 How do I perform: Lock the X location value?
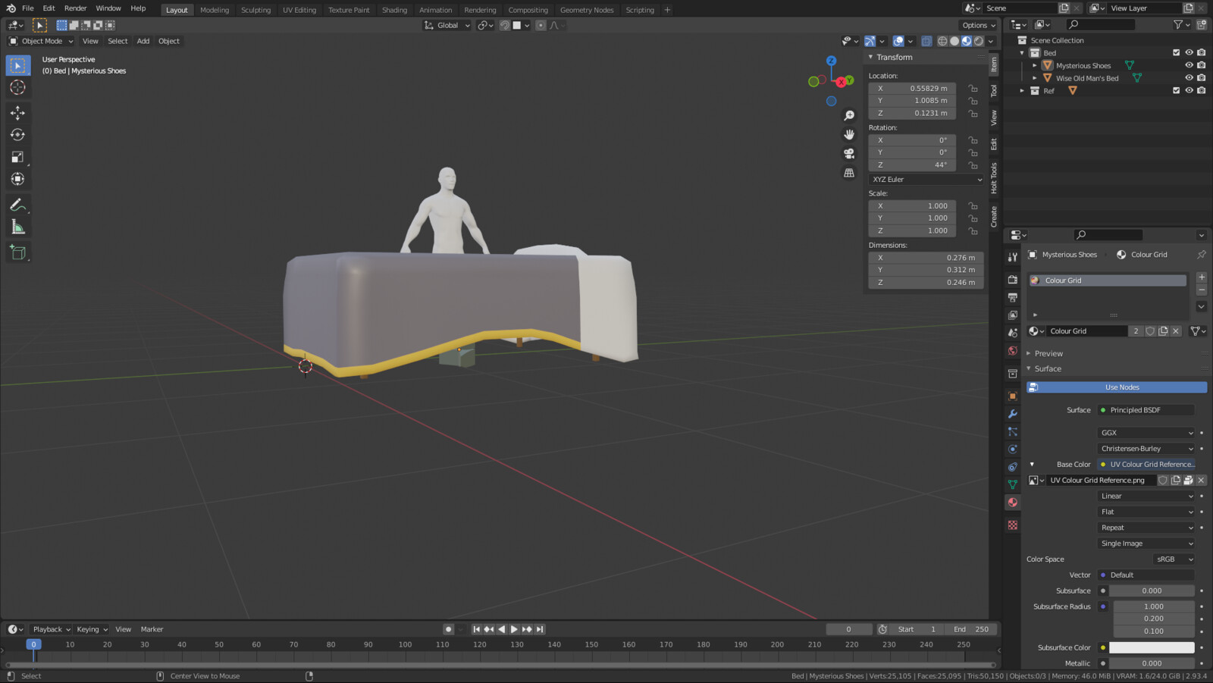[973, 89]
